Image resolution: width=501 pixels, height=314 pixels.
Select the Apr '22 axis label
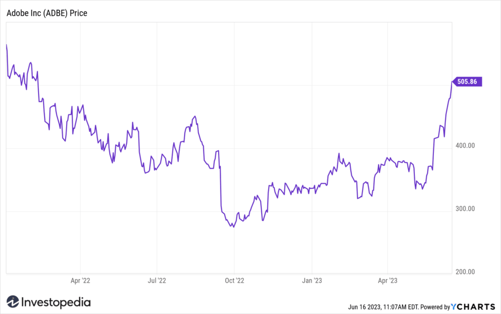[x=80, y=280]
